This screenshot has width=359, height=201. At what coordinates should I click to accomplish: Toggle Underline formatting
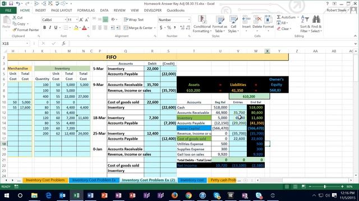[x=56, y=27]
